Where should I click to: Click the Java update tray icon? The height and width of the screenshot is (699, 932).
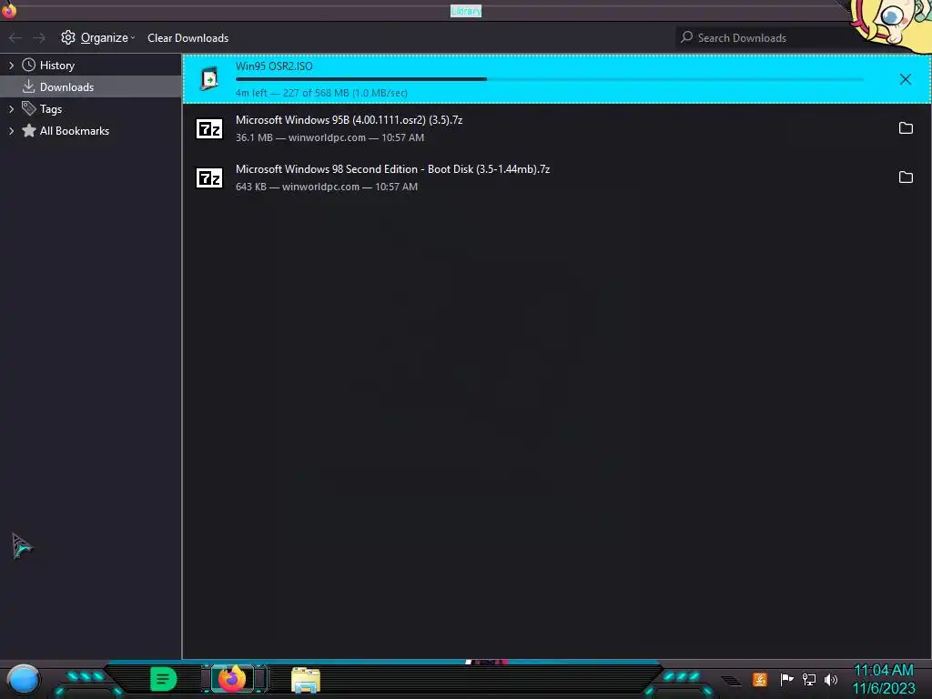tap(760, 679)
